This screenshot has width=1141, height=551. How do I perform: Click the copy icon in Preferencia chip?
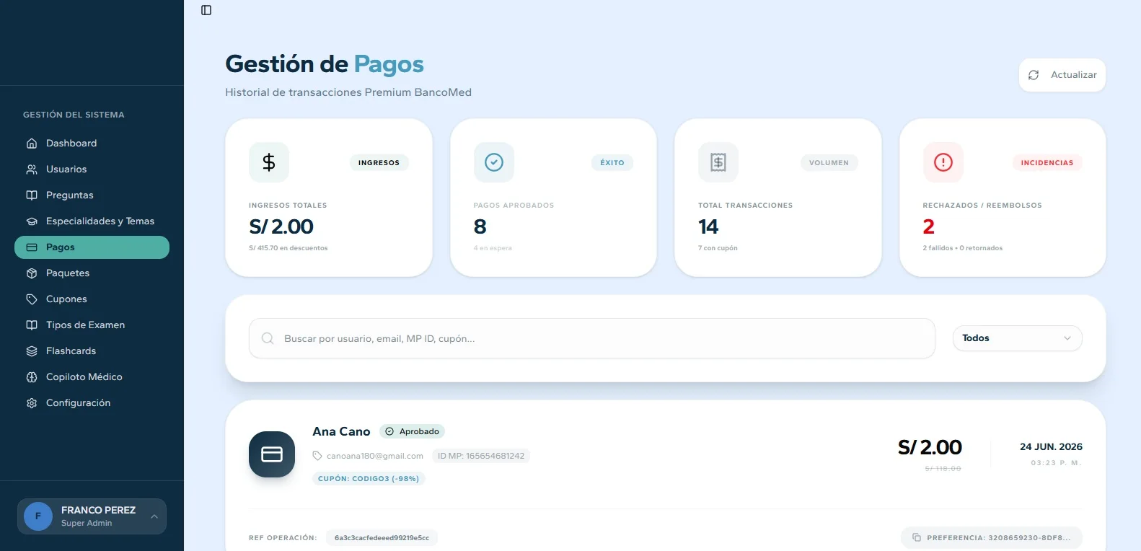click(x=917, y=537)
